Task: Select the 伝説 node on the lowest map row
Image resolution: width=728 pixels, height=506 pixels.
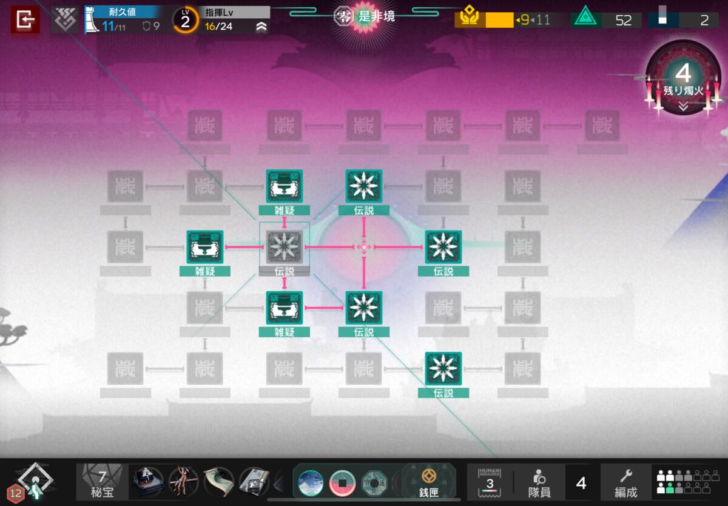Action: click(443, 369)
